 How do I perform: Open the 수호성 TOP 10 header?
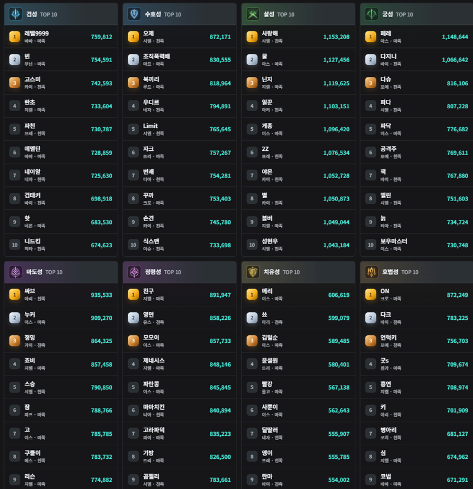(x=180, y=14)
